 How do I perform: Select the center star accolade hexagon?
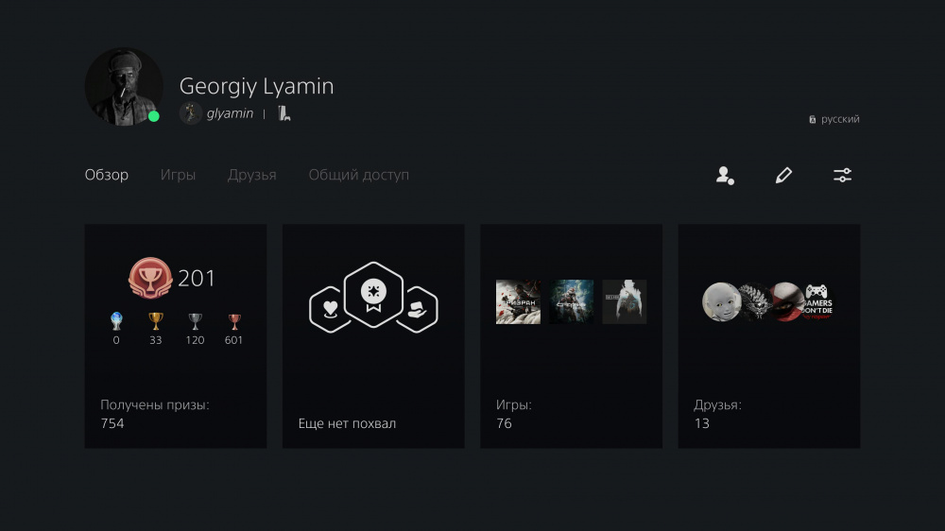(x=373, y=295)
